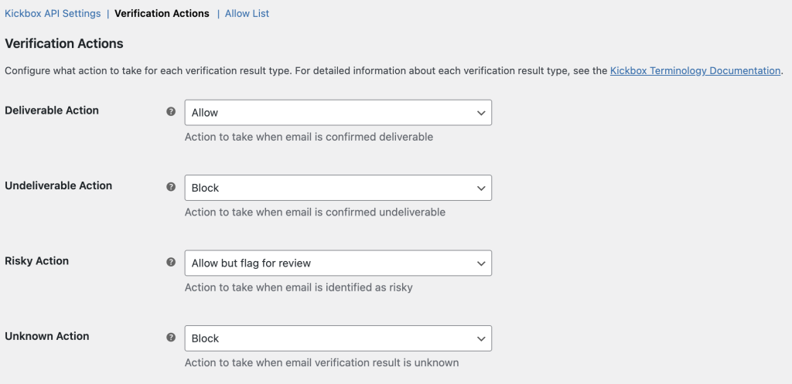
Task: Go to the Allow List tab
Action: [x=247, y=13]
